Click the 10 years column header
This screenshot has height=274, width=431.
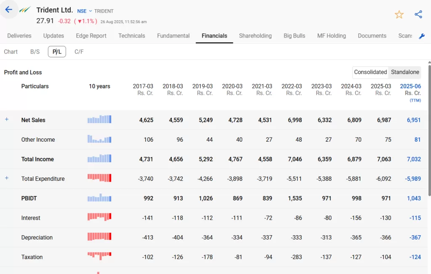pyautogui.click(x=99, y=86)
